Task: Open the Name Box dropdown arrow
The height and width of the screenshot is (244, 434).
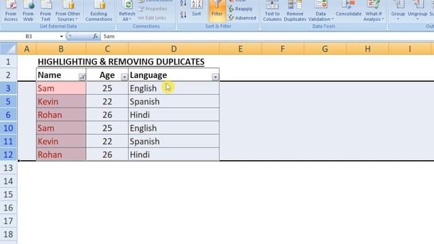Action: pyautogui.click(x=61, y=36)
